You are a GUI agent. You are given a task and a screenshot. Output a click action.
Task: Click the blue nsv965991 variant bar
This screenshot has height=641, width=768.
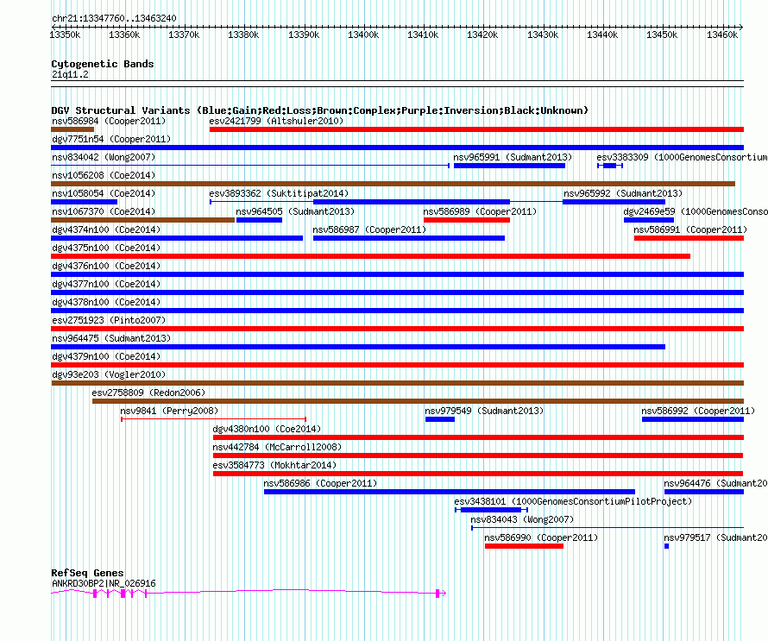pyautogui.click(x=509, y=166)
